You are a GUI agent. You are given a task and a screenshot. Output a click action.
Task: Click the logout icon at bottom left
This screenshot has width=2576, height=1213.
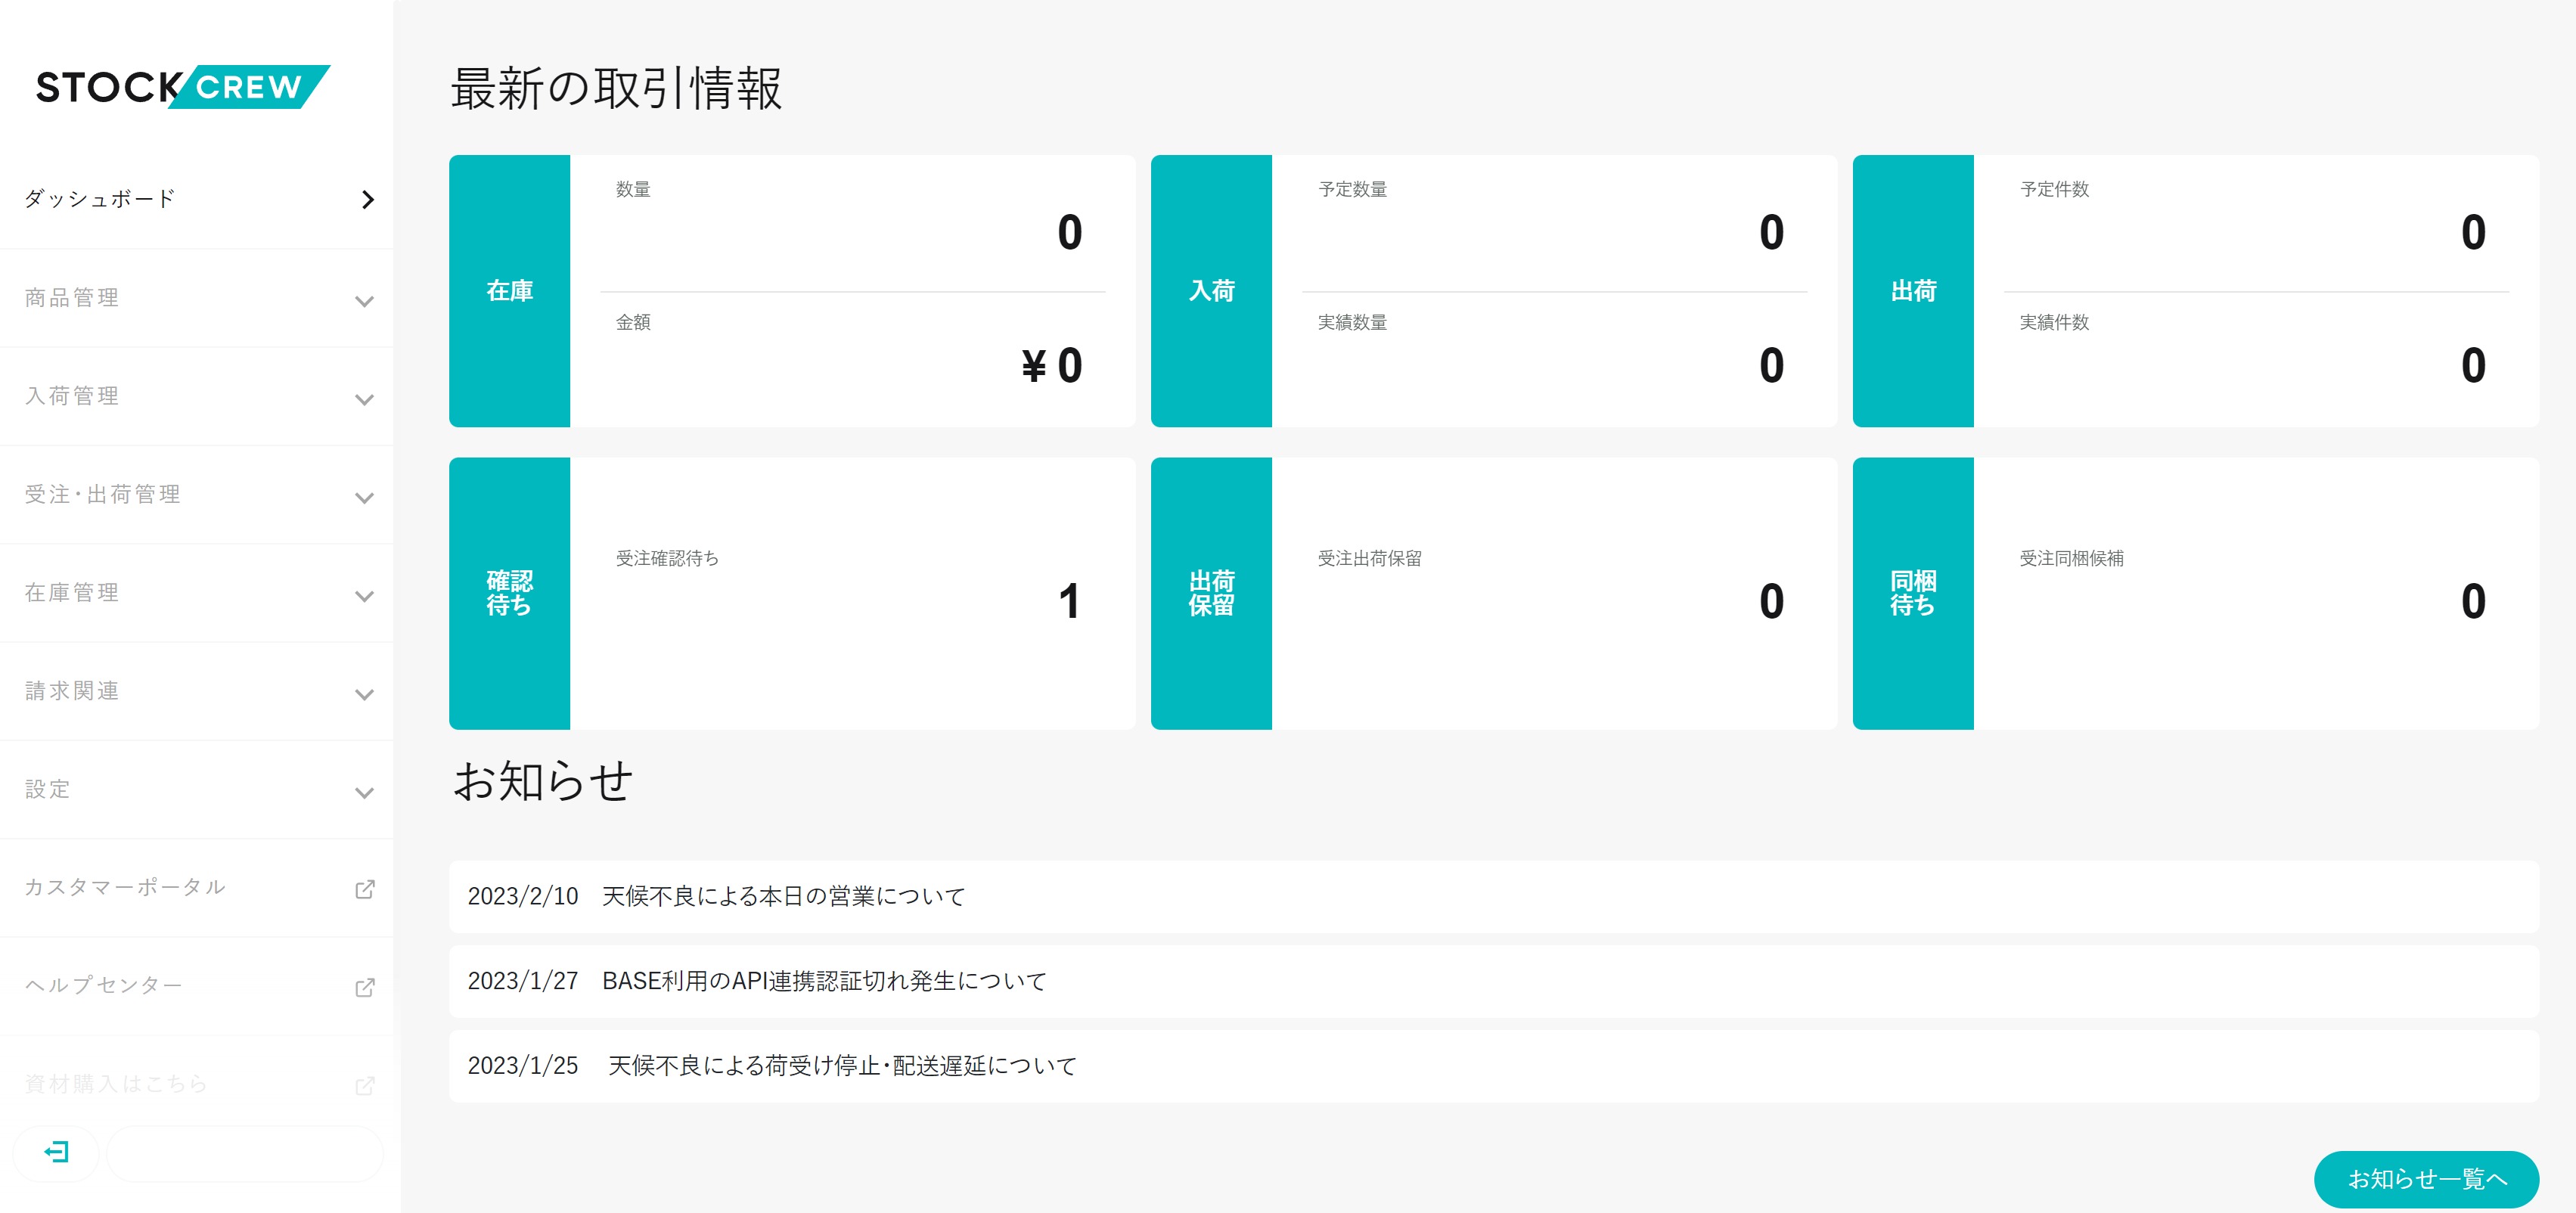point(57,1153)
